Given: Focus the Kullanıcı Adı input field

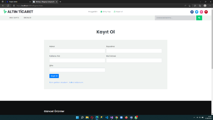Looking at the screenshot, I should (x=77, y=61).
